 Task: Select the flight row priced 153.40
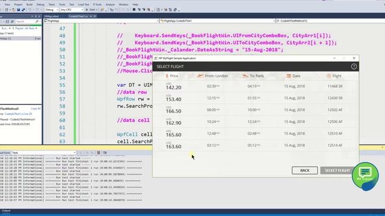[x=255, y=98]
